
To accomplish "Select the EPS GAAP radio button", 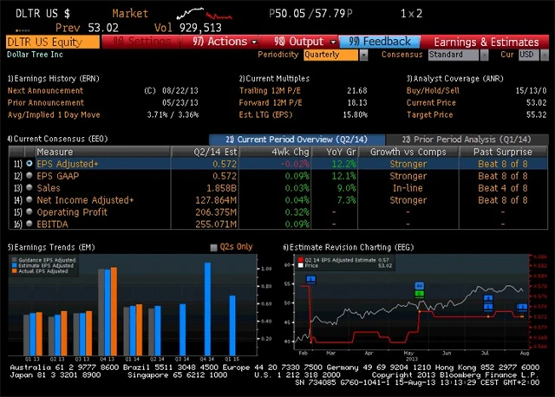I will [29, 175].
